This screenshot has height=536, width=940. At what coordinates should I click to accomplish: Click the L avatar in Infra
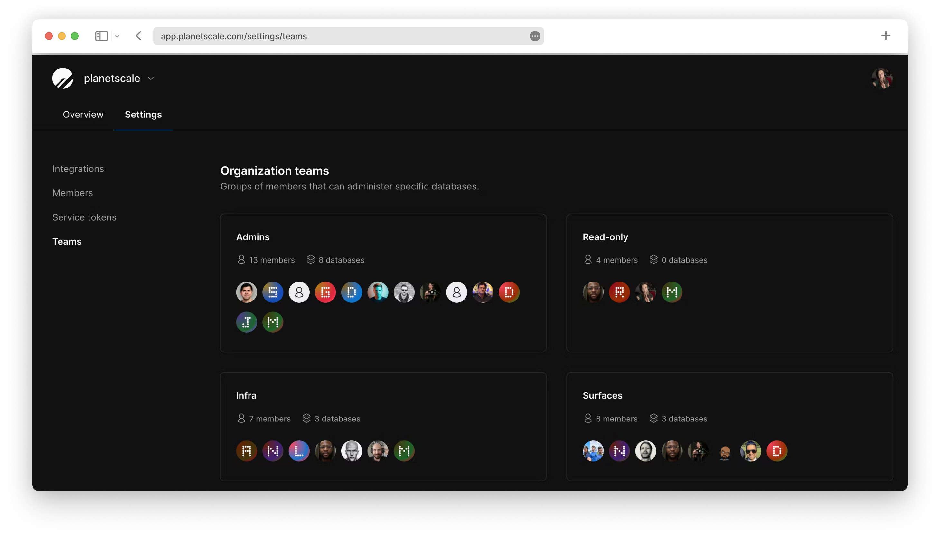pyautogui.click(x=299, y=451)
